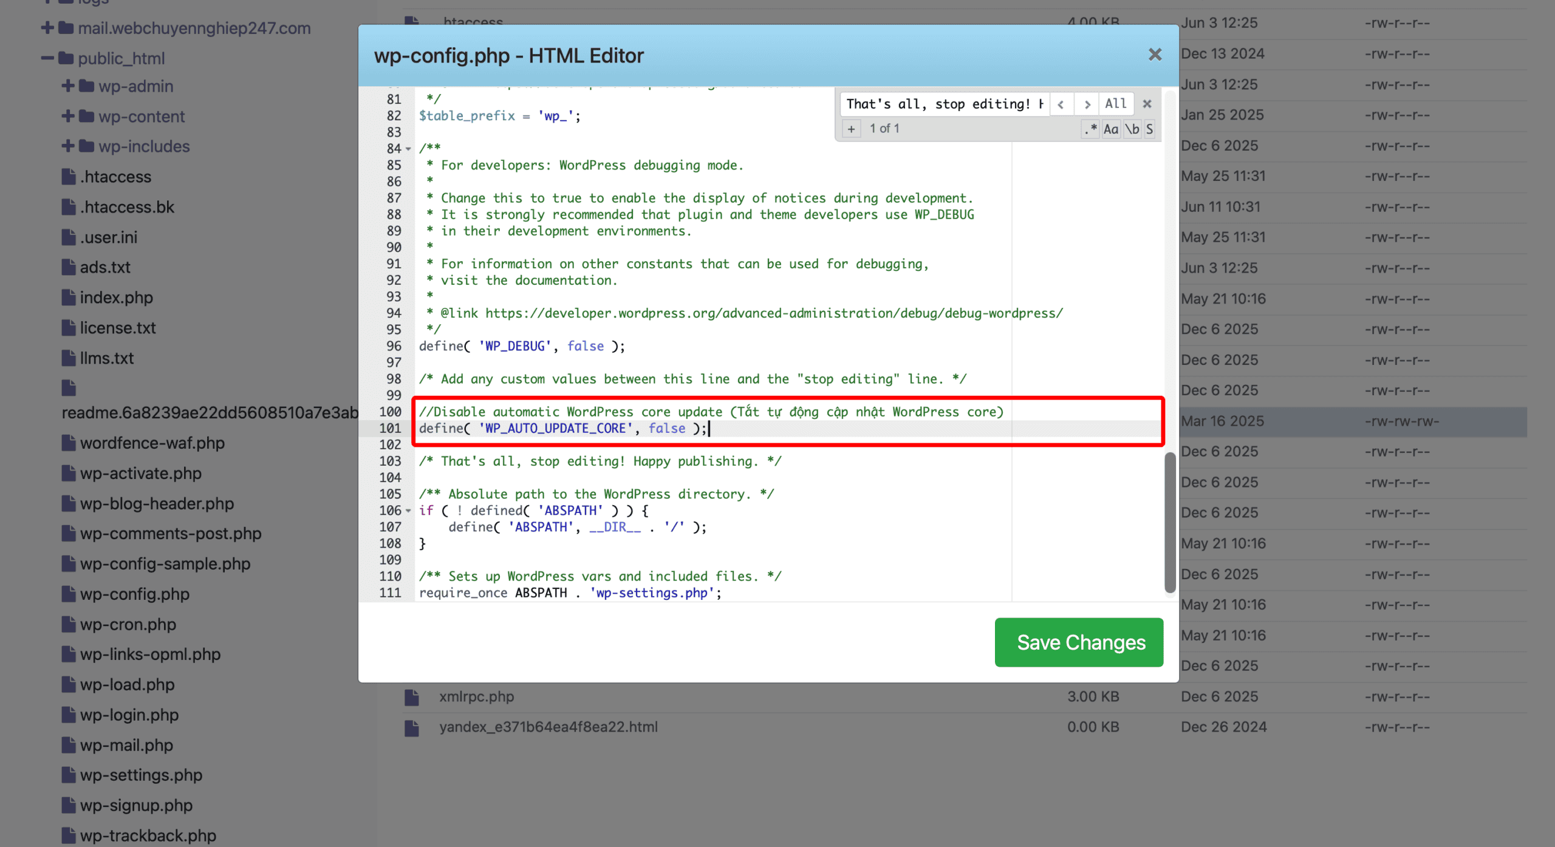The width and height of the screenshot is (1555, 847).
Task: Click wp-signup.php file icon
Action: [x=69, y=806]
